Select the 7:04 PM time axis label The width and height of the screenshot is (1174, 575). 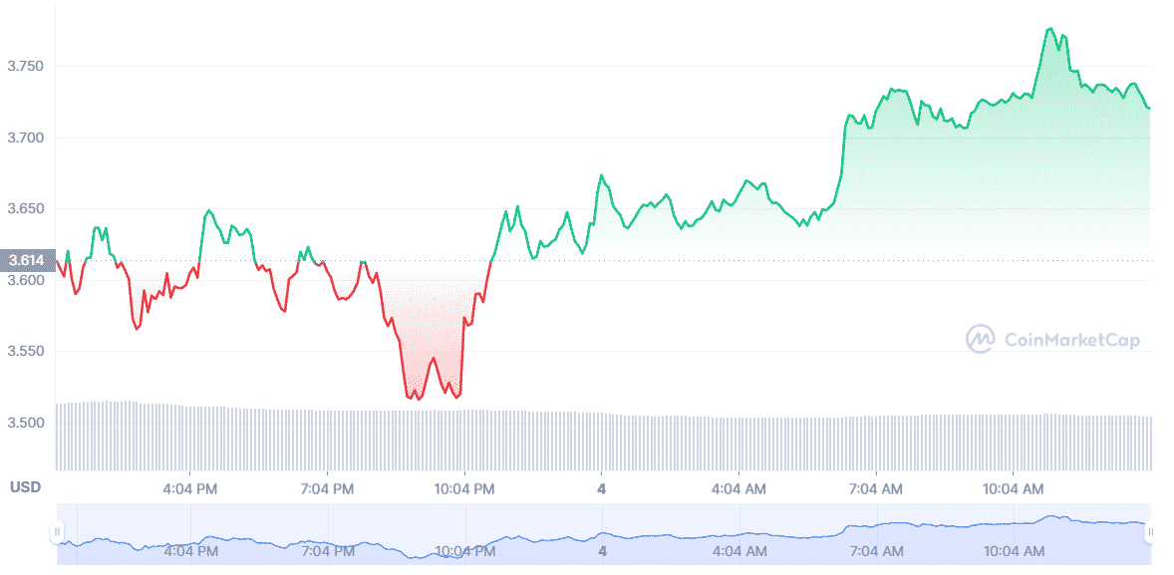(327, 489)
